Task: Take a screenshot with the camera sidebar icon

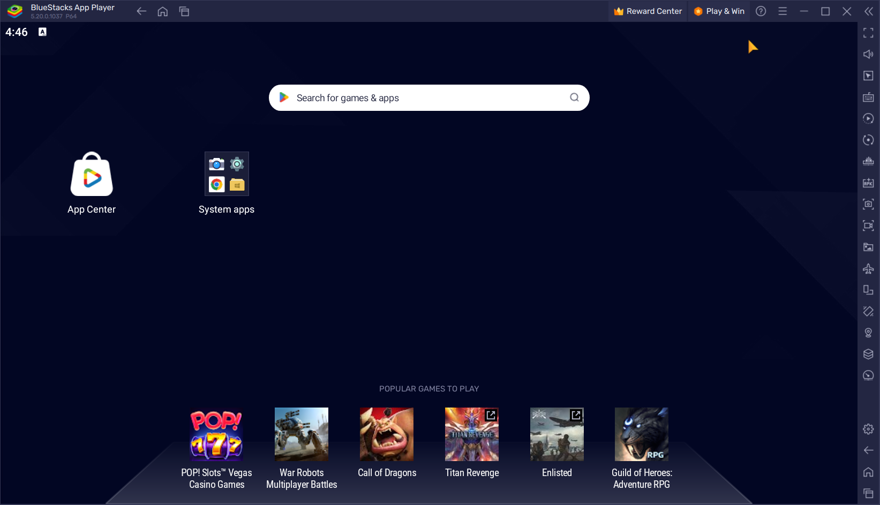Action: [868, 204]
